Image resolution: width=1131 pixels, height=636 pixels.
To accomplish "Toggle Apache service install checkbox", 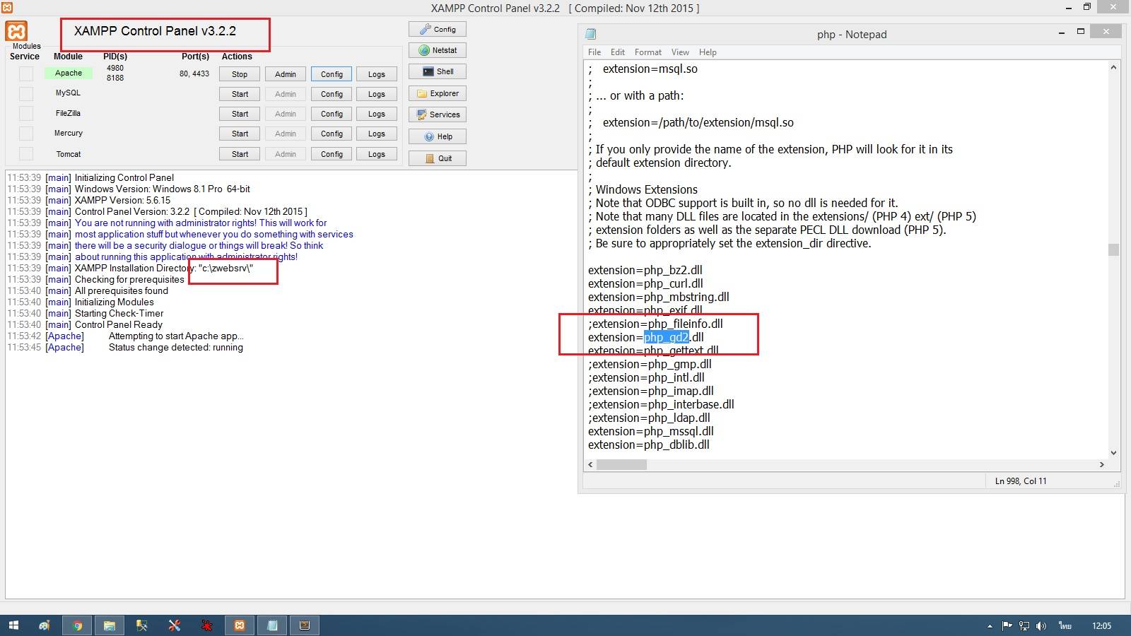I will (x=26, y=73).
